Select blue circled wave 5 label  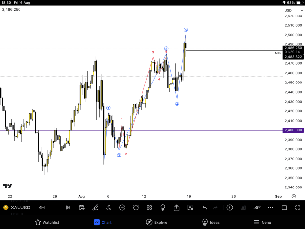pyautogui.click(x=186, y=30)
